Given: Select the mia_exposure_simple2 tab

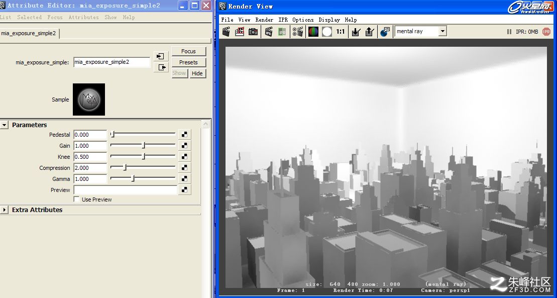Looking at the screenshot, I should click(29, 33).
